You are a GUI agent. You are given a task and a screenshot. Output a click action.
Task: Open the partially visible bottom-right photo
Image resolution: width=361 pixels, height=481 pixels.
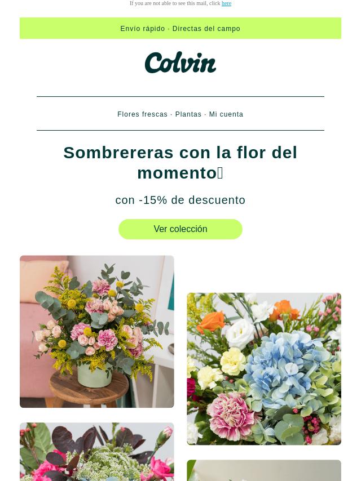pyautogui.click(x=264, y=470)
